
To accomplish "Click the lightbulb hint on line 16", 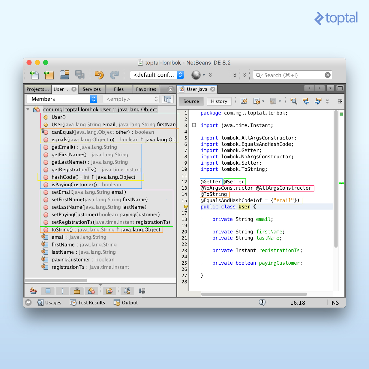I will (x=186, y=207).
